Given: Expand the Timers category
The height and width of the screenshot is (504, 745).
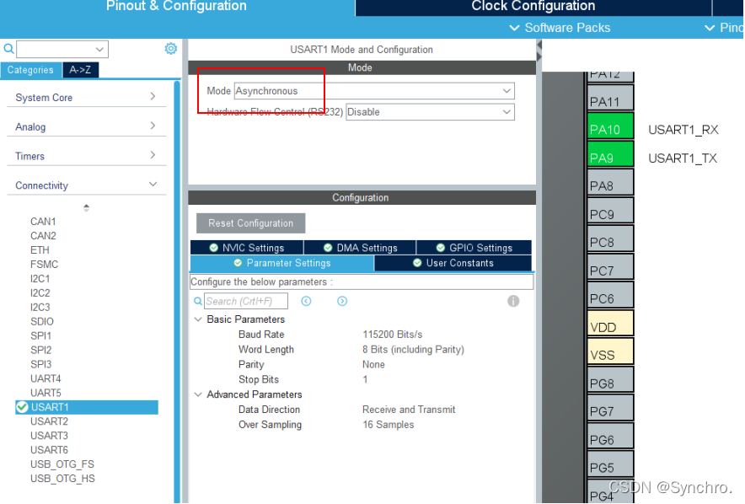Looking at the screenshot, I should tap(87, 156).
